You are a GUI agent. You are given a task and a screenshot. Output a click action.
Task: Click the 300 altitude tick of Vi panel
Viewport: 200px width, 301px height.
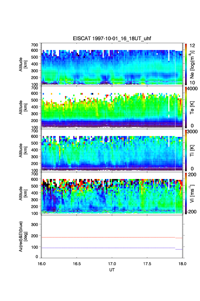(x=34, y=200)
